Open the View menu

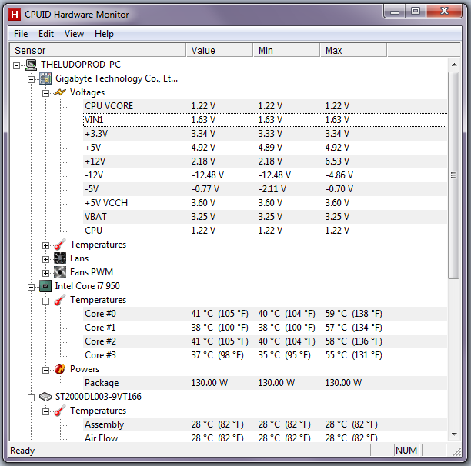(74, 34)
